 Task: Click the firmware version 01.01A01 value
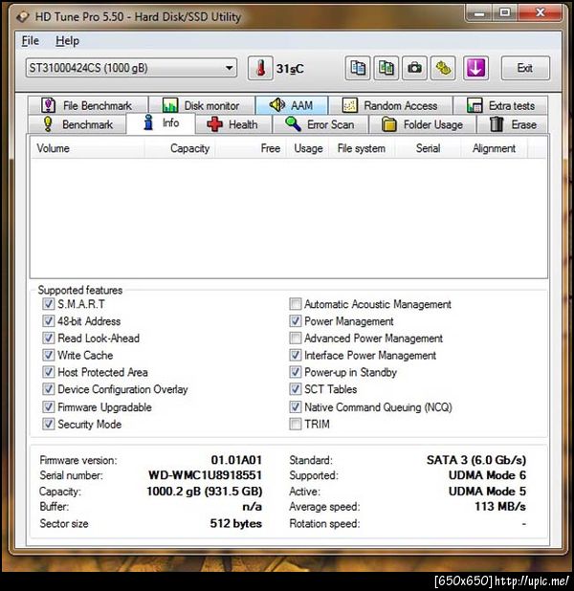(236, 460)
